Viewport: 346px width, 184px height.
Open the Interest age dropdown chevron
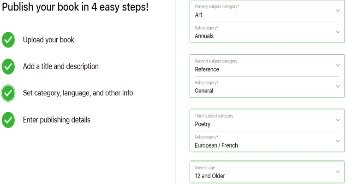(x=338, y=172)
